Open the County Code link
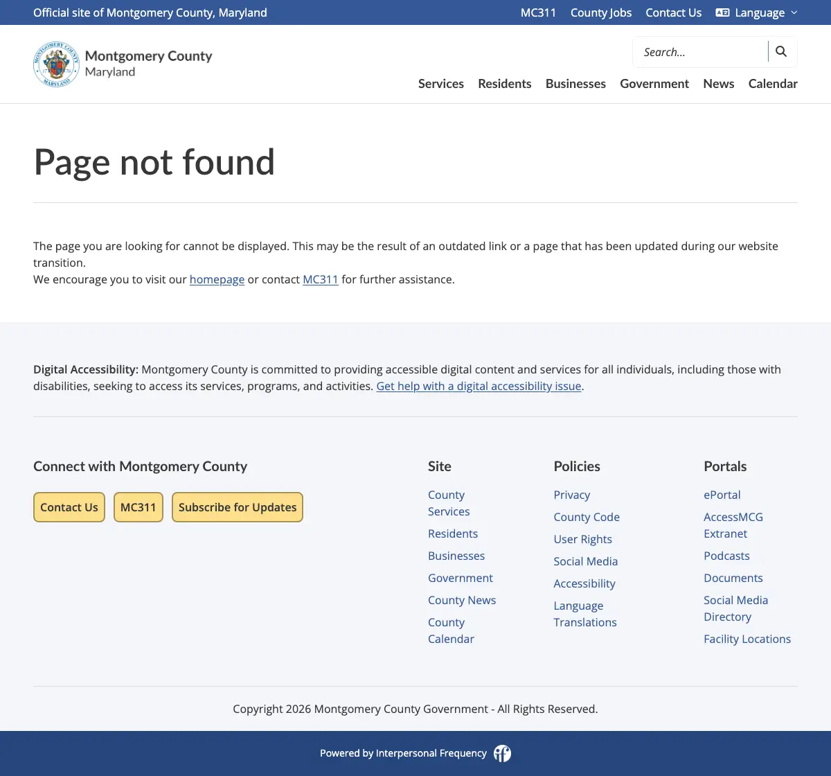This screenshot has height=776, width=831. coord(587,517)
